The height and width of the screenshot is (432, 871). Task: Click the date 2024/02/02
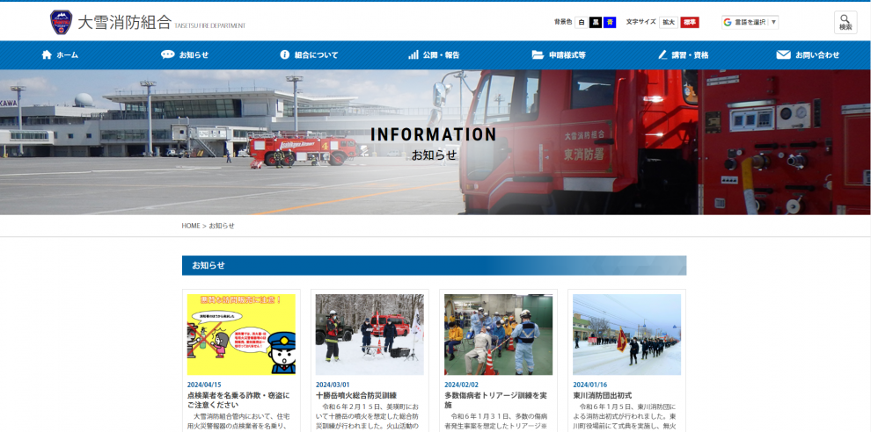461,385
